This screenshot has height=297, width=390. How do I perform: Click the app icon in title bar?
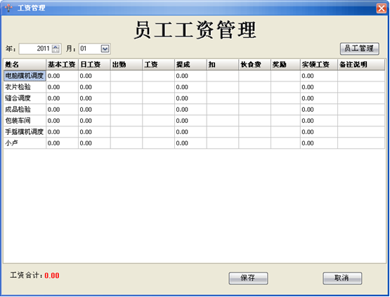click(8, 8)
